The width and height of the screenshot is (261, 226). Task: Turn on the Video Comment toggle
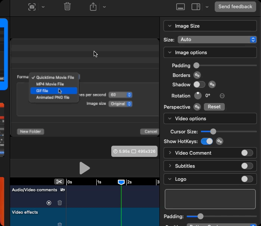coord(247,153)
